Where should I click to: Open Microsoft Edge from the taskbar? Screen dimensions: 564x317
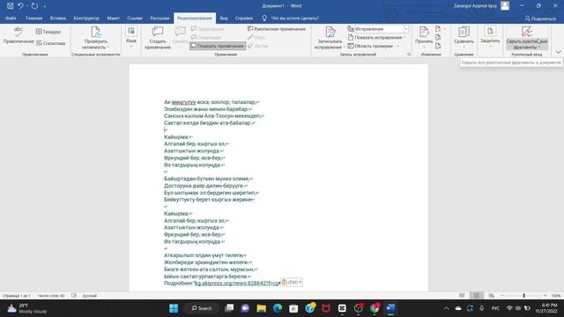278,308
